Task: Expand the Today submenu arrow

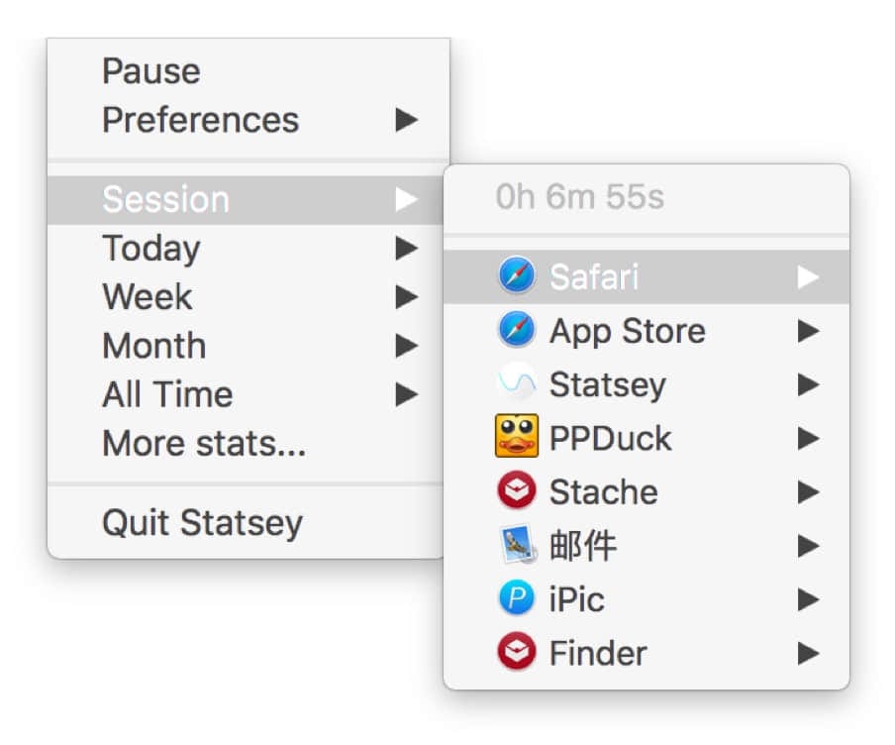Action: pyautogui.click(x=406, y=248)
